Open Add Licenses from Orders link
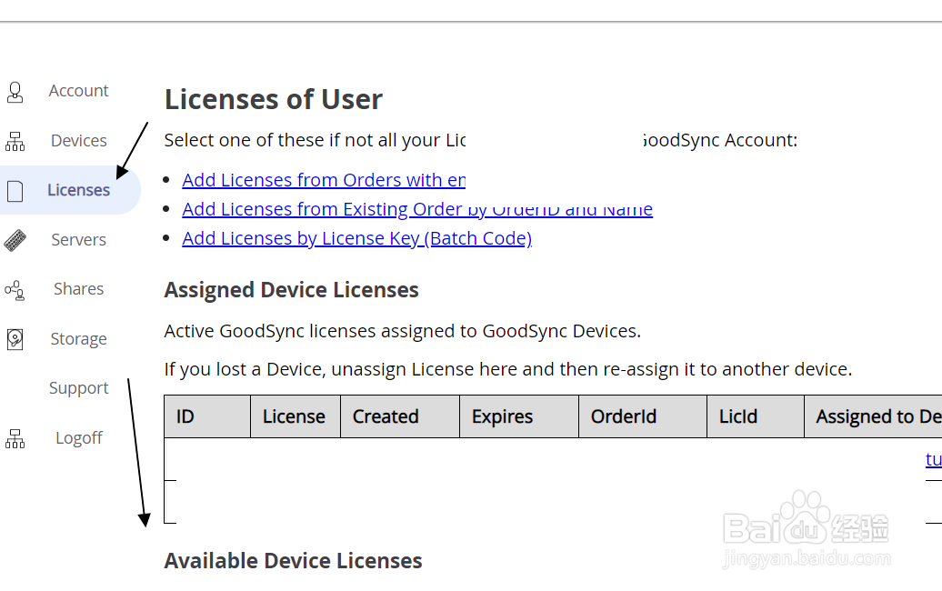Screen dimensions: 942x591 (x=324, y=180)
